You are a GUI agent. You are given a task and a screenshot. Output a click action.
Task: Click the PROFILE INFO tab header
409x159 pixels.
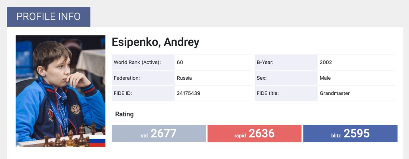coord(48,17)
